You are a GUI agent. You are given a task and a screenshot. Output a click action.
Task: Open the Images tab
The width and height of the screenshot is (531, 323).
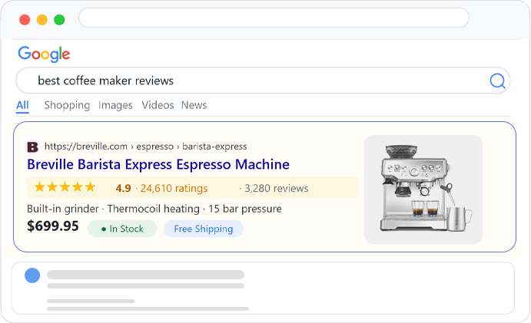115,106
